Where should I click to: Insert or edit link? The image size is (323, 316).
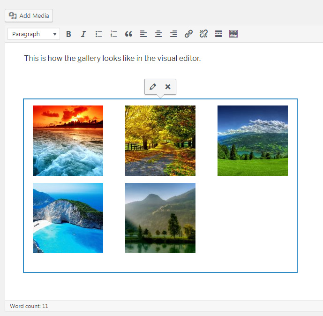(188, 34)
